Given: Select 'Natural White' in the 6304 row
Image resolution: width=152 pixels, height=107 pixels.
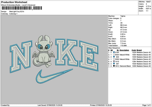Looking at the screenshot, I should click(x=124, y=55).
